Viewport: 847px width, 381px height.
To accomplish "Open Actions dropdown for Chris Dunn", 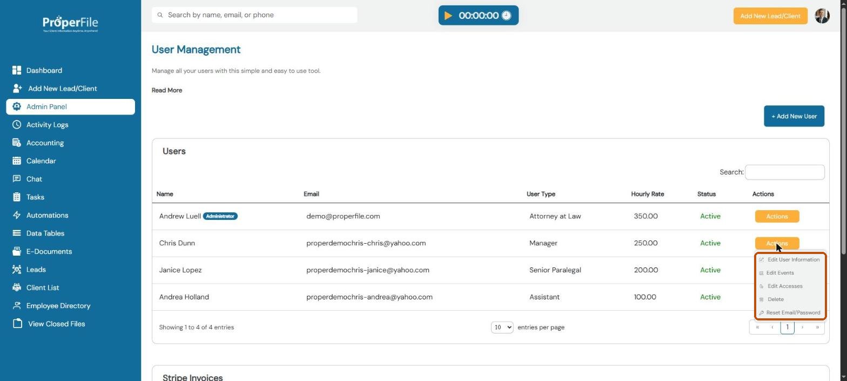I will click(777, 243).
